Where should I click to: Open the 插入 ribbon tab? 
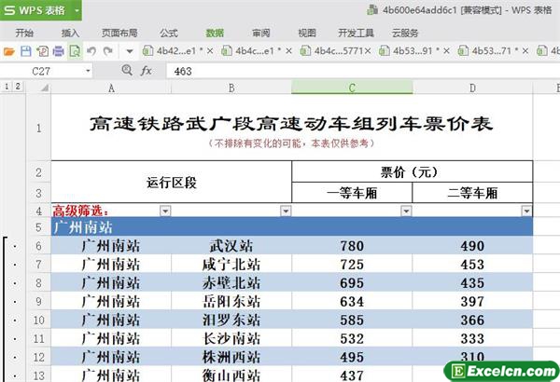(x=70, y=33)
